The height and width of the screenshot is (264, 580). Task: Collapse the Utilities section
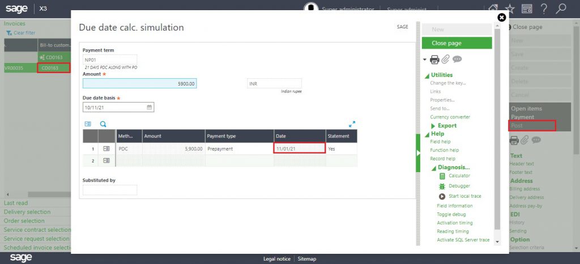click(426, 75)
